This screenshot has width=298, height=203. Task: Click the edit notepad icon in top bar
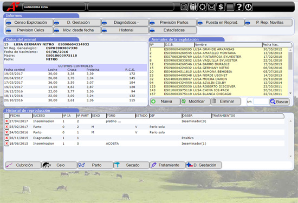click(x=184, y=7)
